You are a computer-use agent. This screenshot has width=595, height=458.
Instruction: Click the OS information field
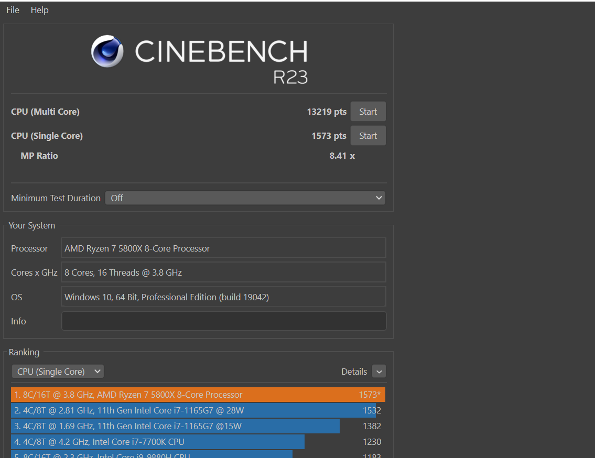[223, 297]
